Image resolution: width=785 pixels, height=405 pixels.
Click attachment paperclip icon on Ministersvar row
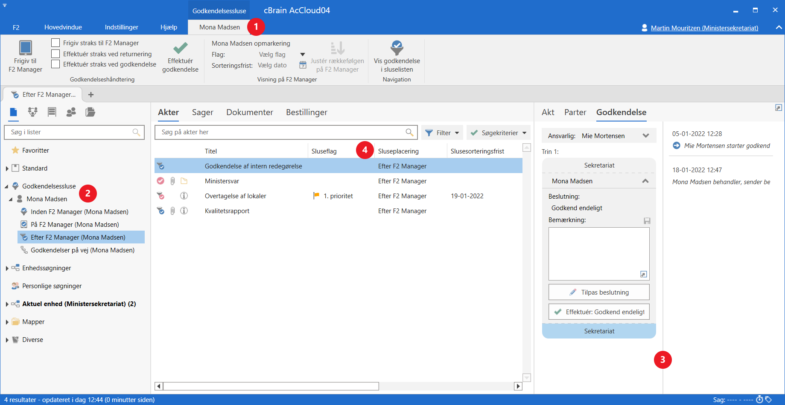click(x=172, y=181)
